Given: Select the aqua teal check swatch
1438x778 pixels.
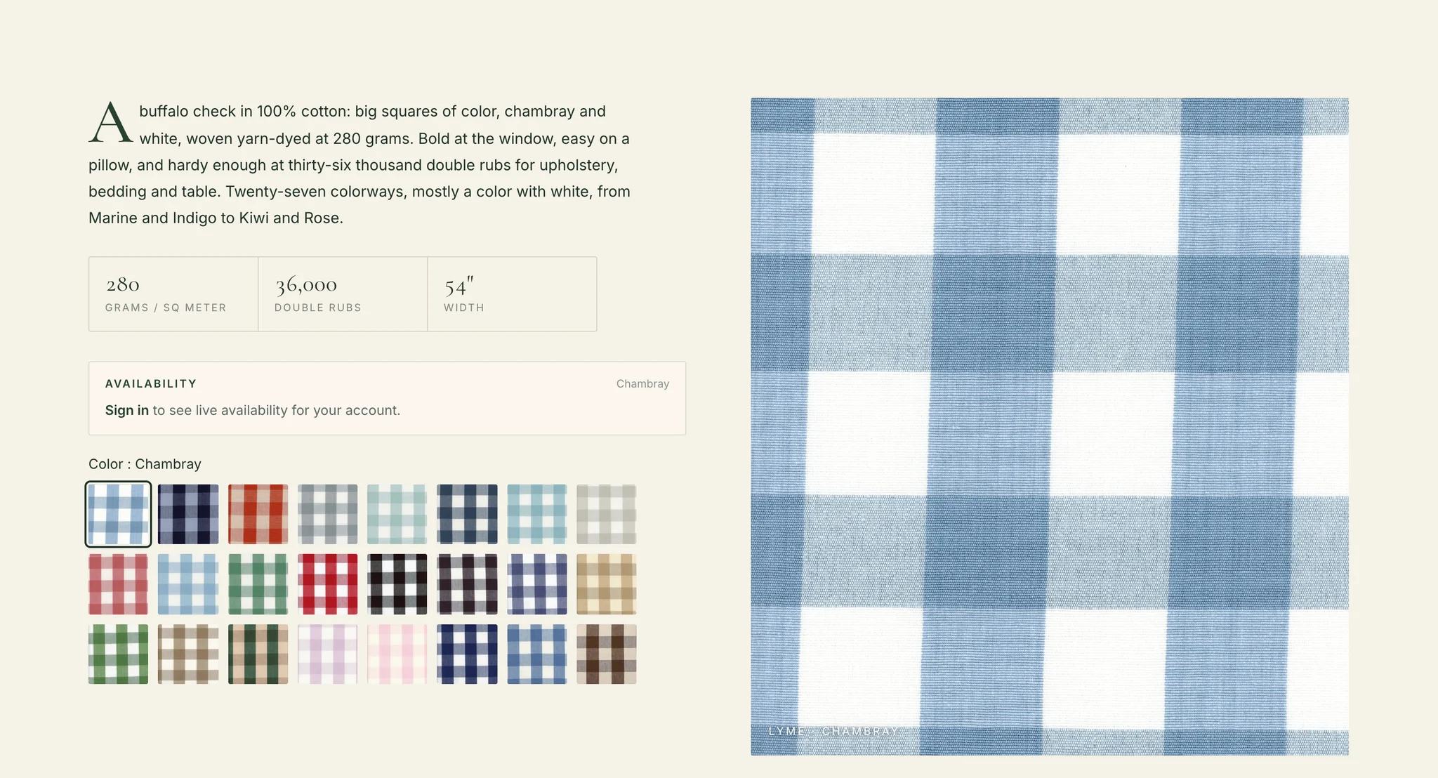Looking at the screenshot, I should coord(536,514).
